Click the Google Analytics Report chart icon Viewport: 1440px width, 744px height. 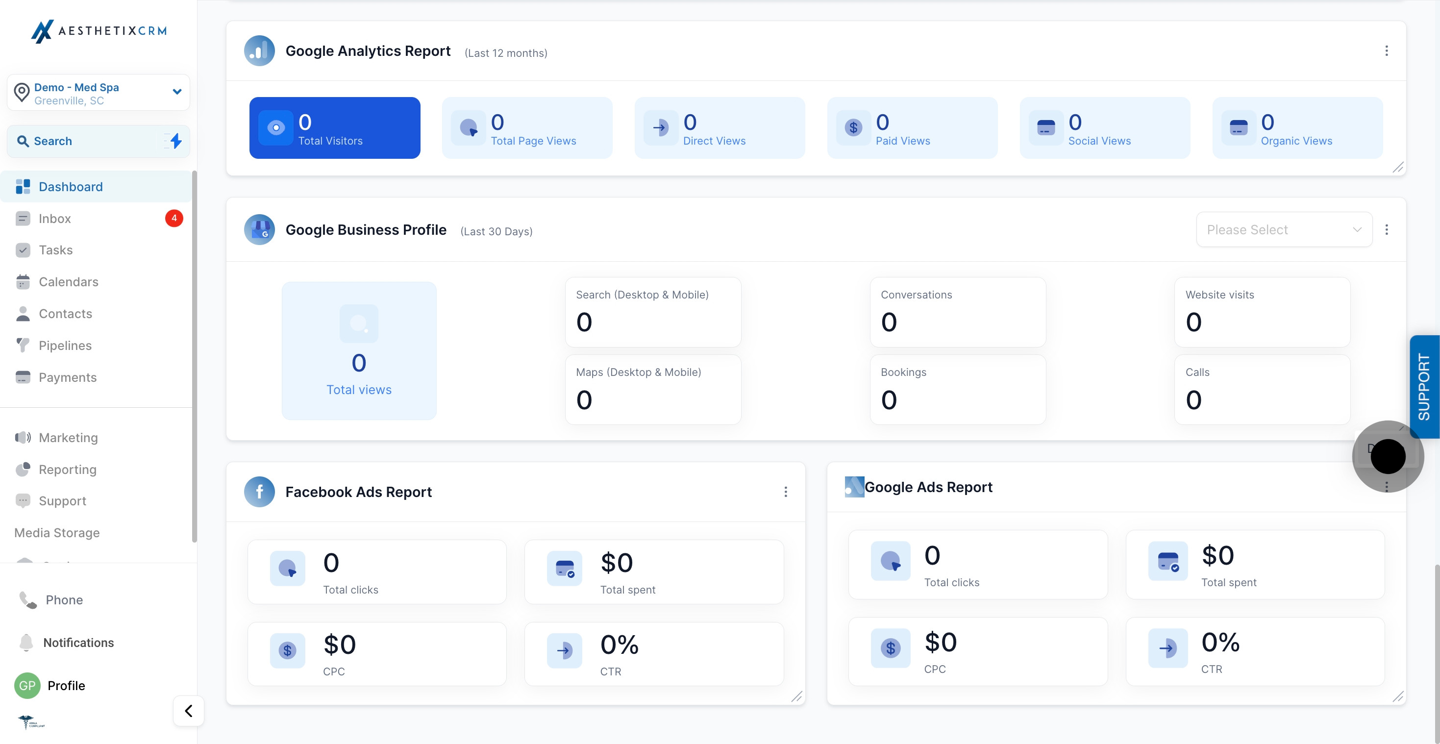pyautogui.click(x=259, y=51)
